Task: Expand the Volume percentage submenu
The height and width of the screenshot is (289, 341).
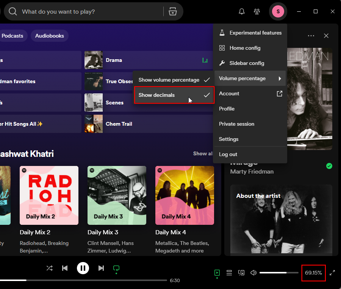Action: coord(250,78)
